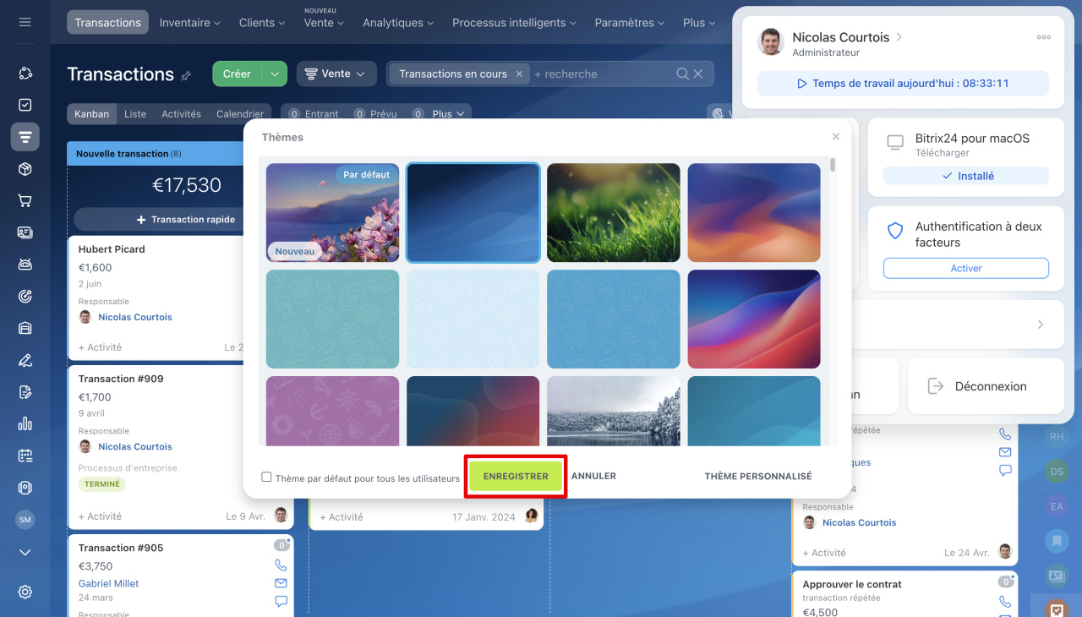Click the bookmark icon in right bar
Viewport: 1082px width, 617px height.
(x=1057, y=540)
